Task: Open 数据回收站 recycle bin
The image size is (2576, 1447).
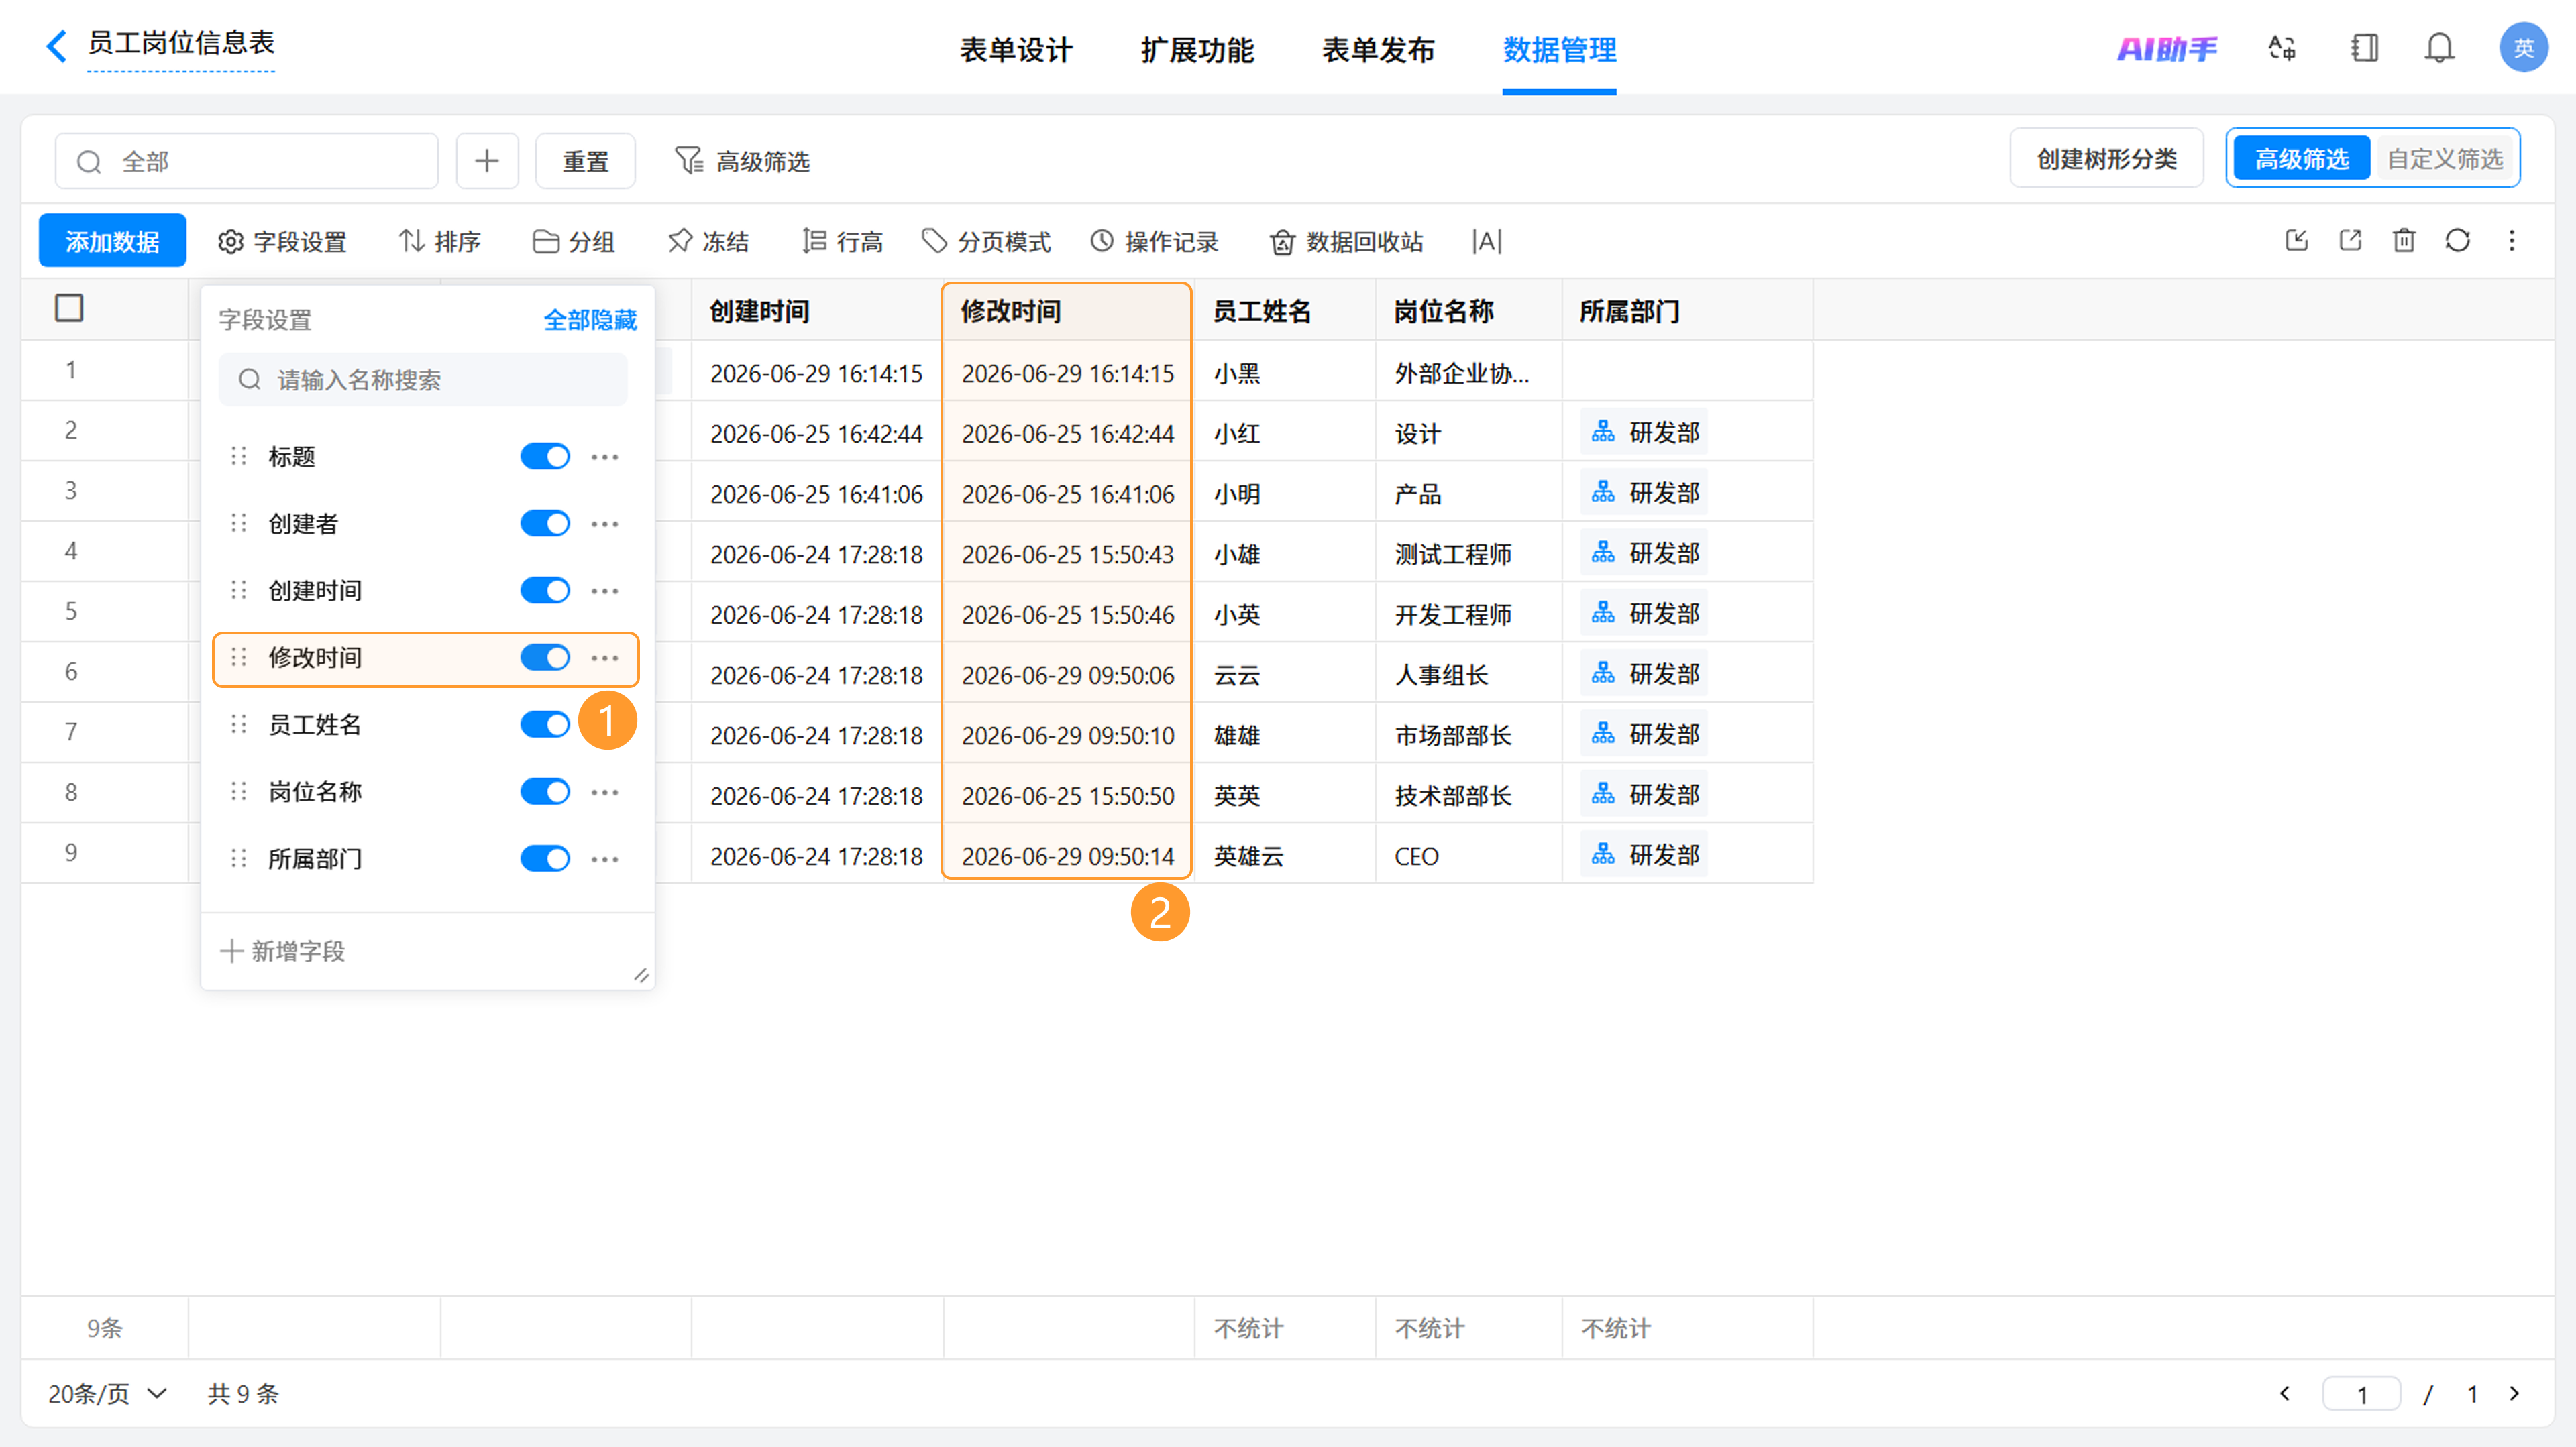Action: point(1346,242)
